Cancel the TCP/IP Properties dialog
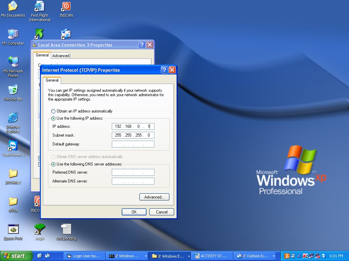The width and height of the screenshot is (349, 261). tap(162, 212)
